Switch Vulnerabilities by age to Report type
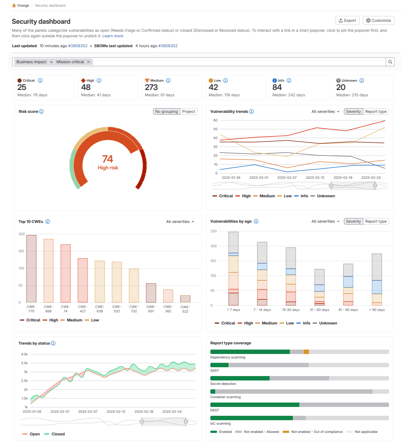Viewport: 410px width, 442px height. point(376,221)
